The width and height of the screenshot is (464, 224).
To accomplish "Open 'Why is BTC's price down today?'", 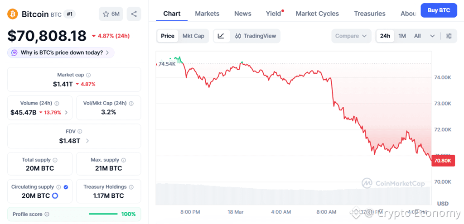I will click(x=61, y=52).
